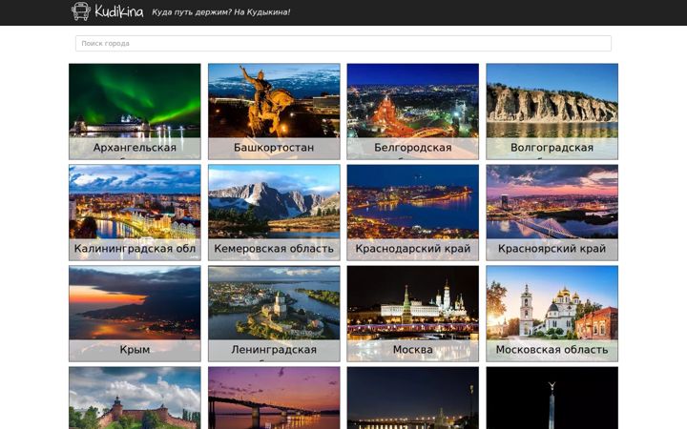Choose the Московская область church tile
The height and width of the screenshot is (429, 687).
click(552, 314)
